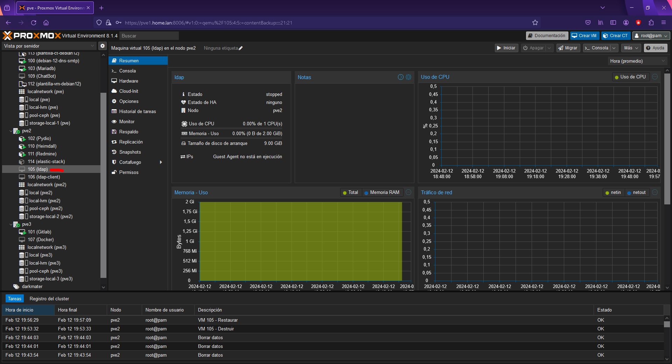The image size is (672, 364).
Task: Switch to Registro del cluster tab
Action: (x=49, y=299)
